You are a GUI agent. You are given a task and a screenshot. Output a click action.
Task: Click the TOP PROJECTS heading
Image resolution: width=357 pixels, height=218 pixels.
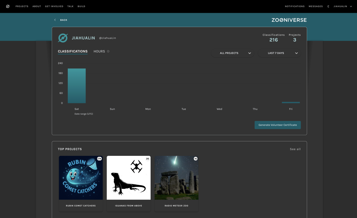click(x=70, y=149)
